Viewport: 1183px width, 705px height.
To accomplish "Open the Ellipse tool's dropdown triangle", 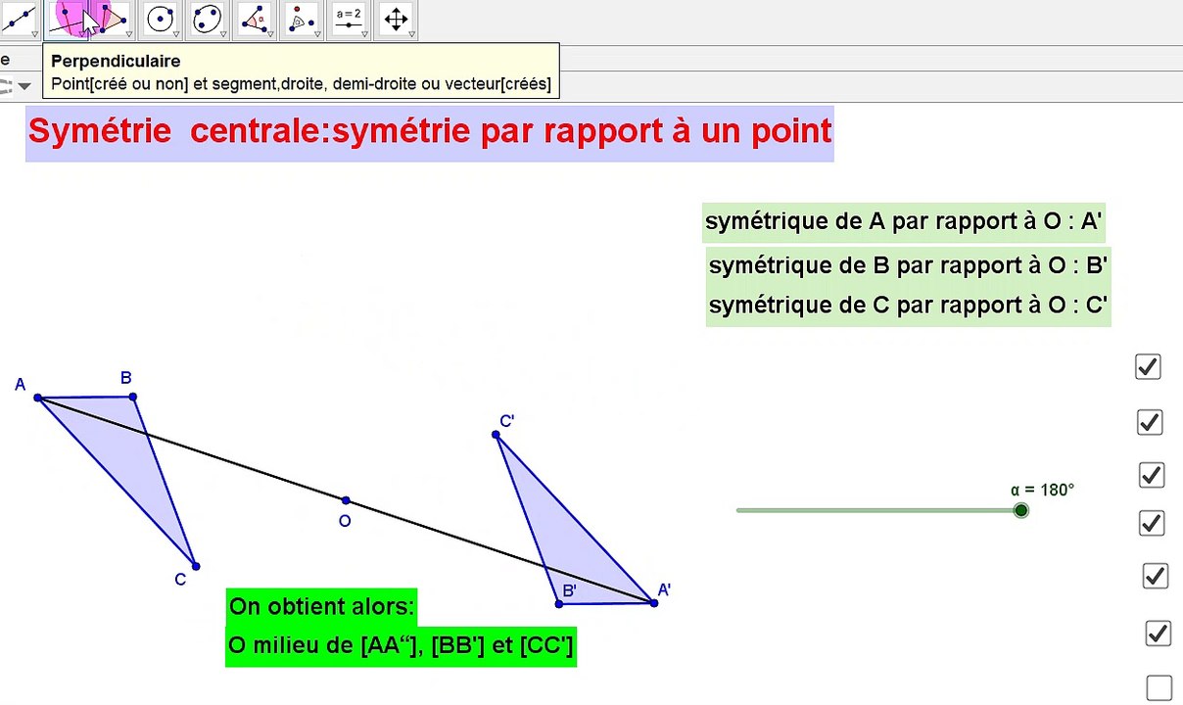I will click(x=223, y=34).
